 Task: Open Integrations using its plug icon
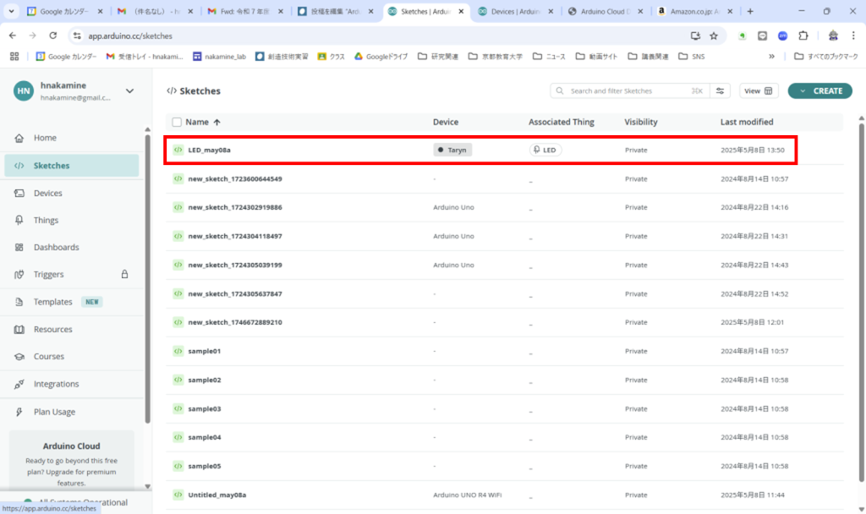pyautogui.click(x=19, y=384)
